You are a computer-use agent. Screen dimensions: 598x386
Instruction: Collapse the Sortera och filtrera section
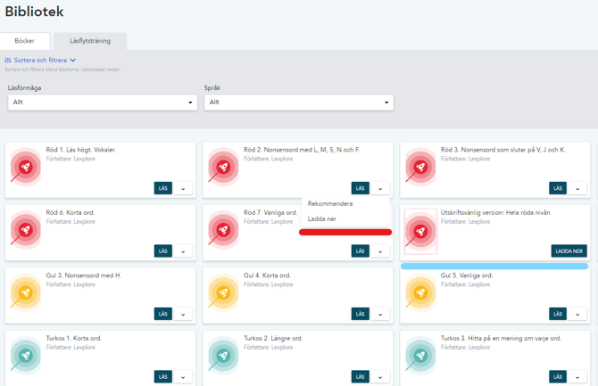72,61
